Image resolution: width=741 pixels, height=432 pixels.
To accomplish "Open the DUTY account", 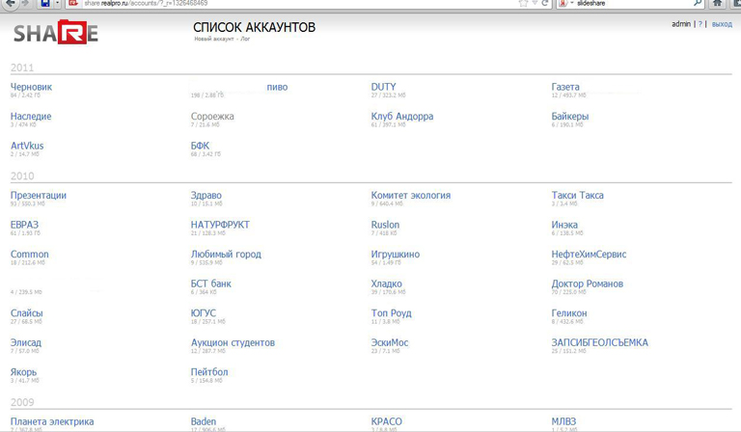I will coord(383,87).
